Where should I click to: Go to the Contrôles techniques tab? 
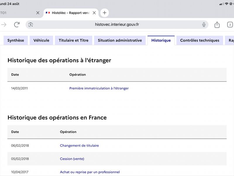click(200, 40)
